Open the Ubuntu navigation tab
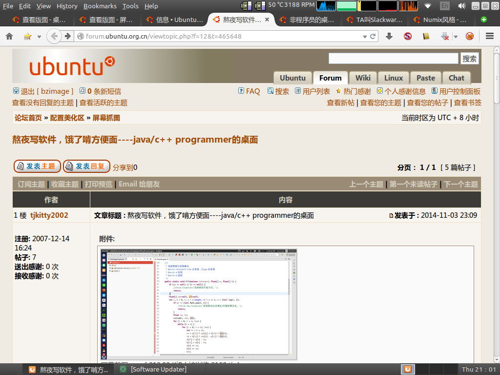 pyautogui.click(x=293, y=78)
